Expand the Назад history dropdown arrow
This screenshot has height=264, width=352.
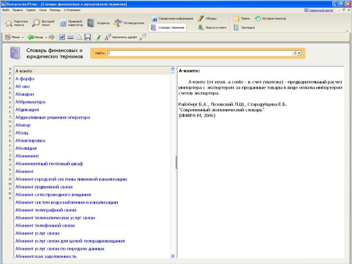click(x=46, y=37)
